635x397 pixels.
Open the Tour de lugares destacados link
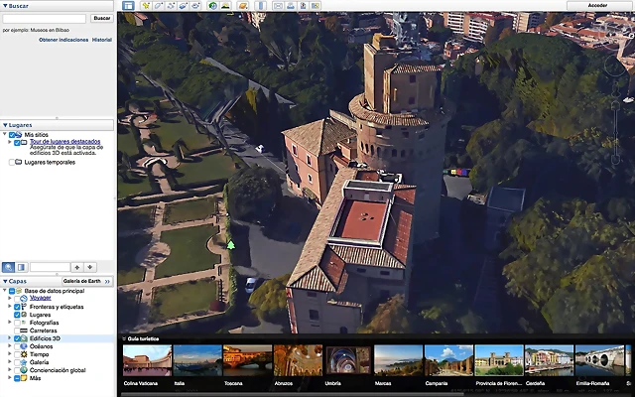pyautogui.click(x=64, y=141)
